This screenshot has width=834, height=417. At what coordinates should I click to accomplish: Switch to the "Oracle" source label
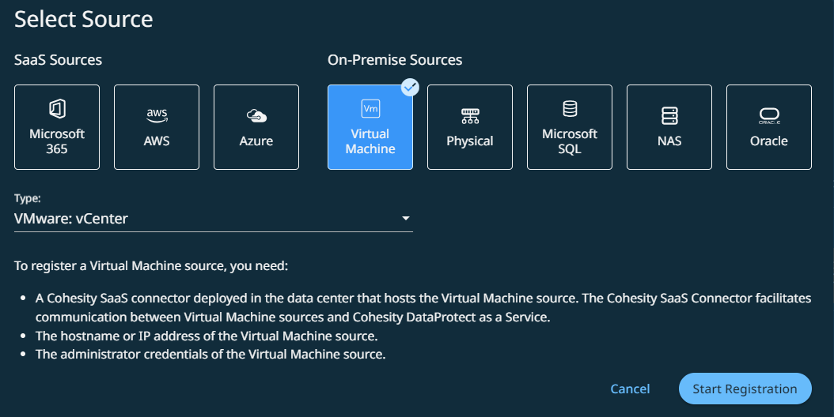click(x=769, y=141)
